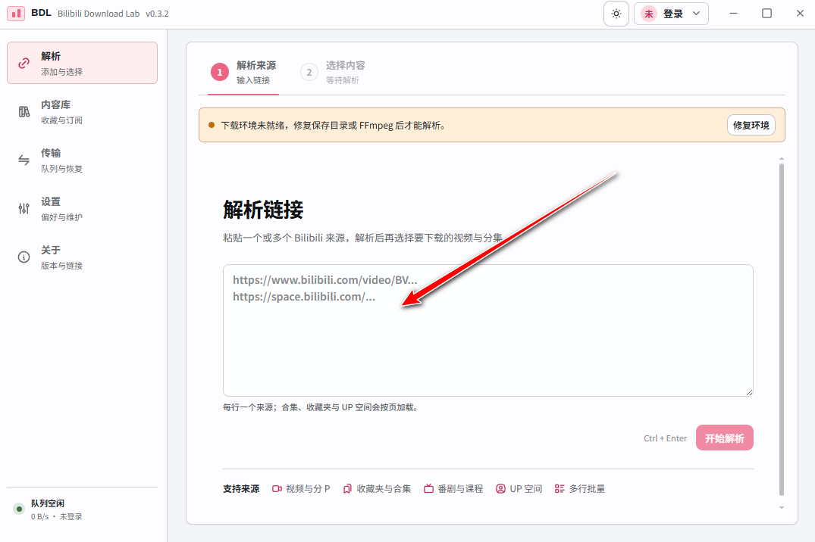The height and width of the screenshot is (542, 815).
Task: Toggle the light/dark theme sun button
Action: (616, 14)
